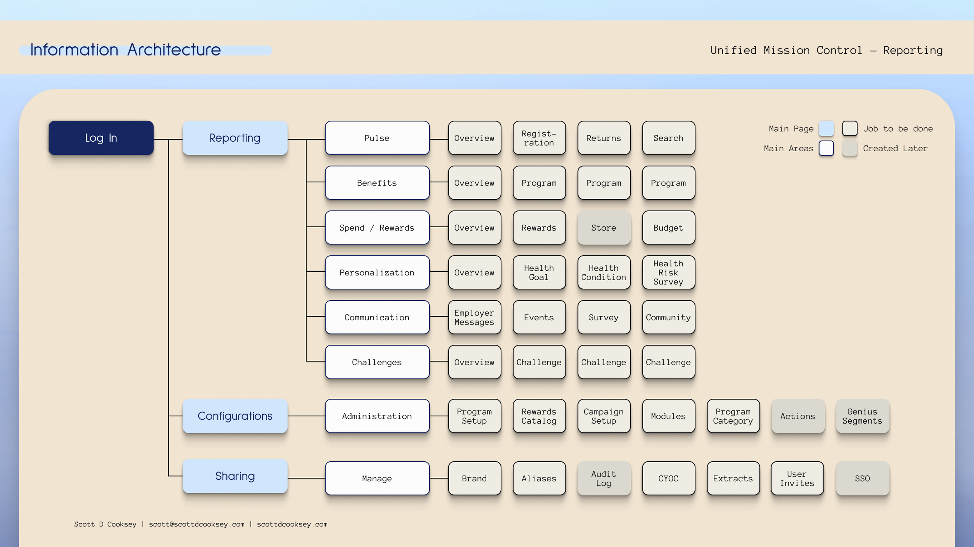
Task: Select the Reporting main page node
Action: point(235,138)
